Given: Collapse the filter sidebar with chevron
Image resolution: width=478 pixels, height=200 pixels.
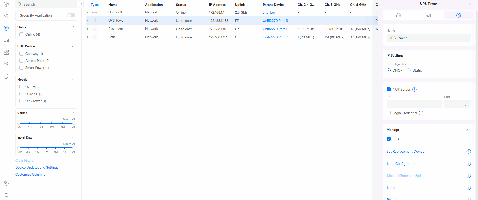Looking at the screenshot, I should click(81, 4).
